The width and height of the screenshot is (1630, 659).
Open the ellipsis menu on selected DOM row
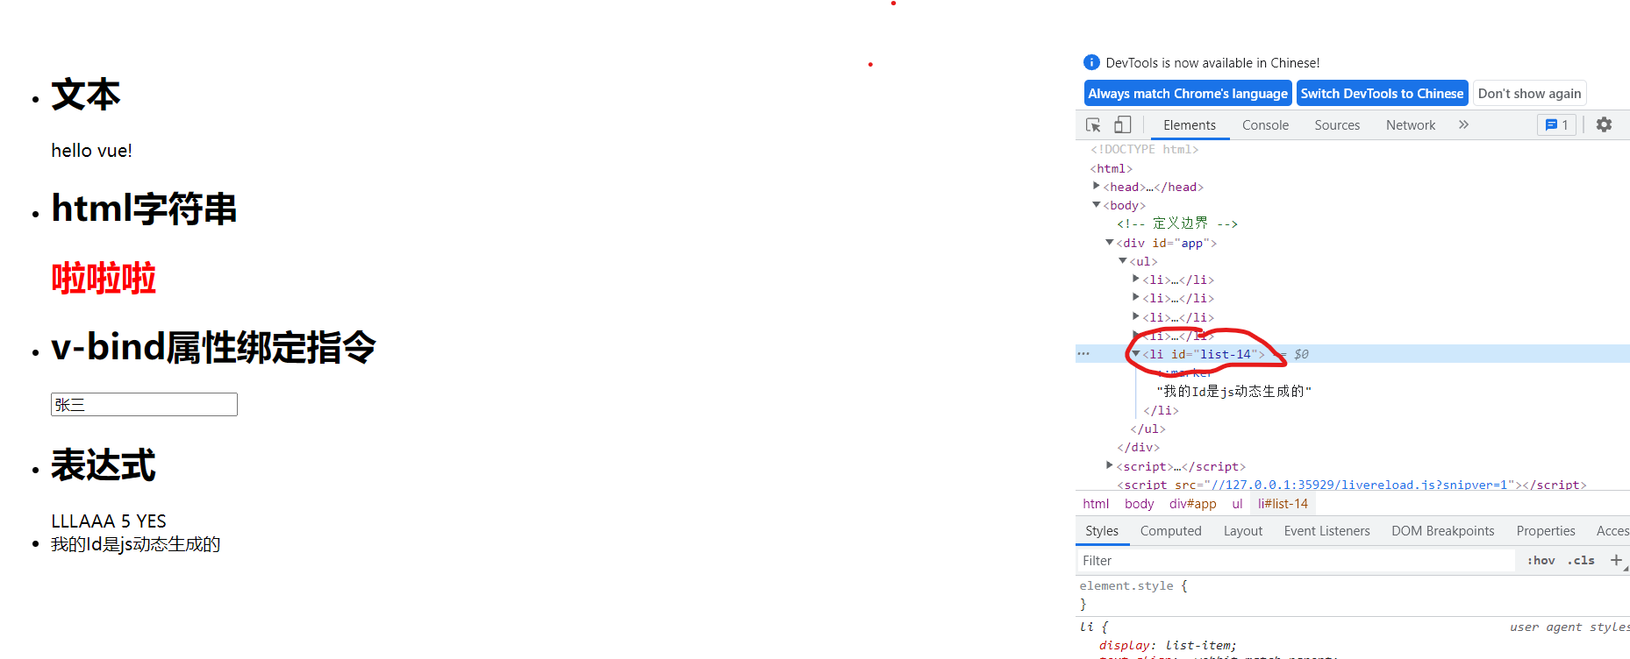pos(1083,354)
